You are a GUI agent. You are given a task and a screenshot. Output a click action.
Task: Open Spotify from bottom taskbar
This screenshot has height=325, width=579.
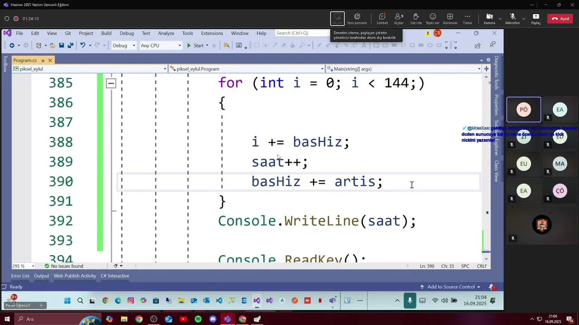(x=198, y=319)
